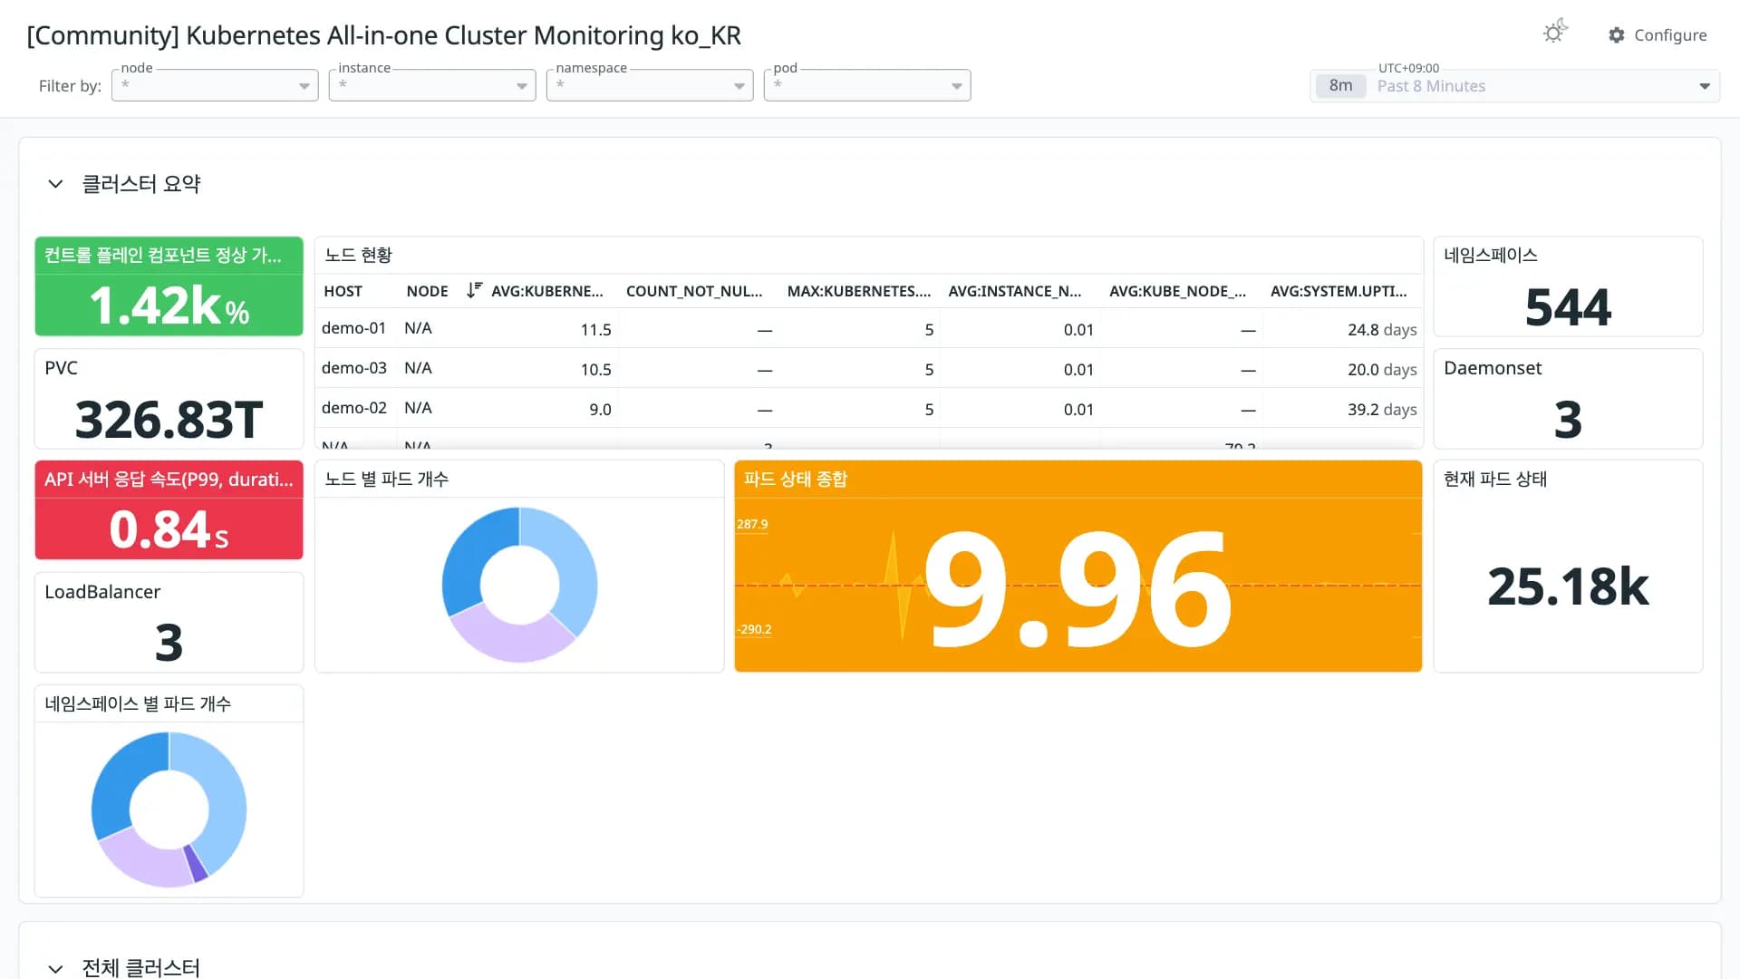Click the MAX:KUBERNETES... column header
Viewport: 1740px width, 979px height.
(859, 291)
